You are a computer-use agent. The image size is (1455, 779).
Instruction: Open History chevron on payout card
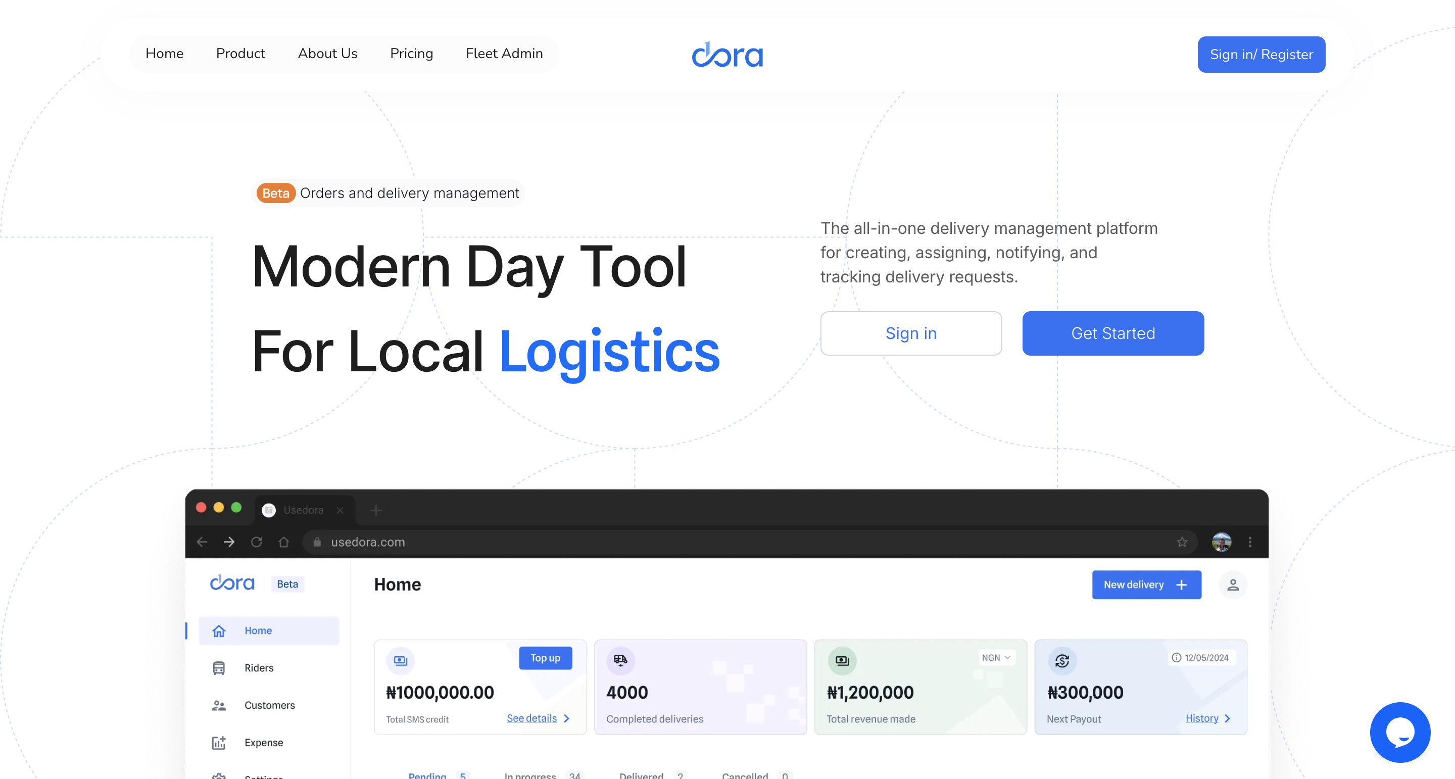[x=1227, y=718]
